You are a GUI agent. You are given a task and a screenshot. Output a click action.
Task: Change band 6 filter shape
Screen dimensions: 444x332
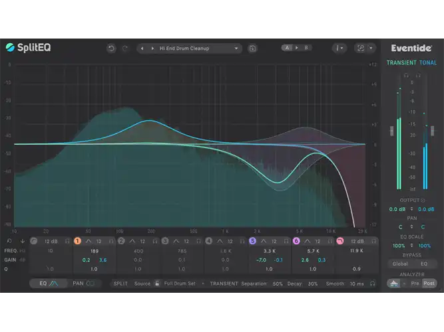[308, 241]
